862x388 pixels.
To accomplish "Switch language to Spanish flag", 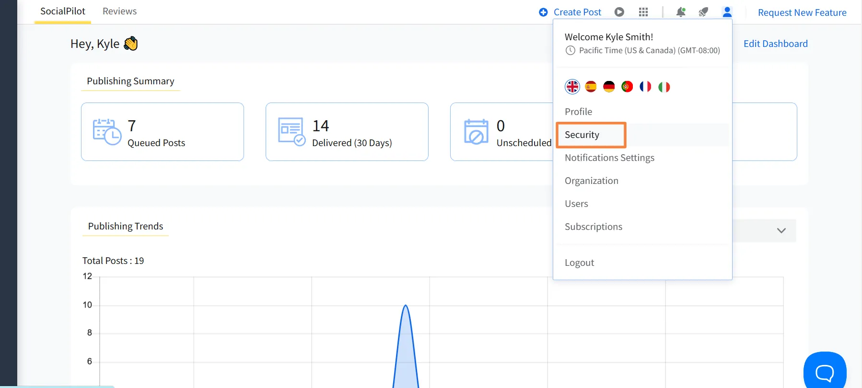I will (591, 87).
